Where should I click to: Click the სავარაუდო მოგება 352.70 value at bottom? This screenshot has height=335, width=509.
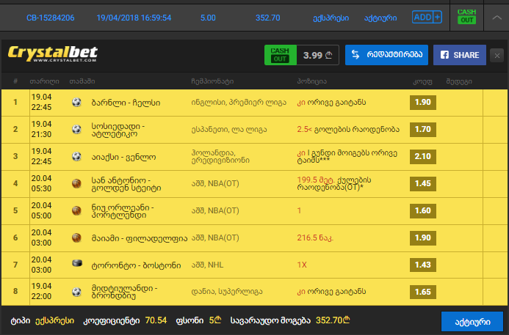[333, 320]
